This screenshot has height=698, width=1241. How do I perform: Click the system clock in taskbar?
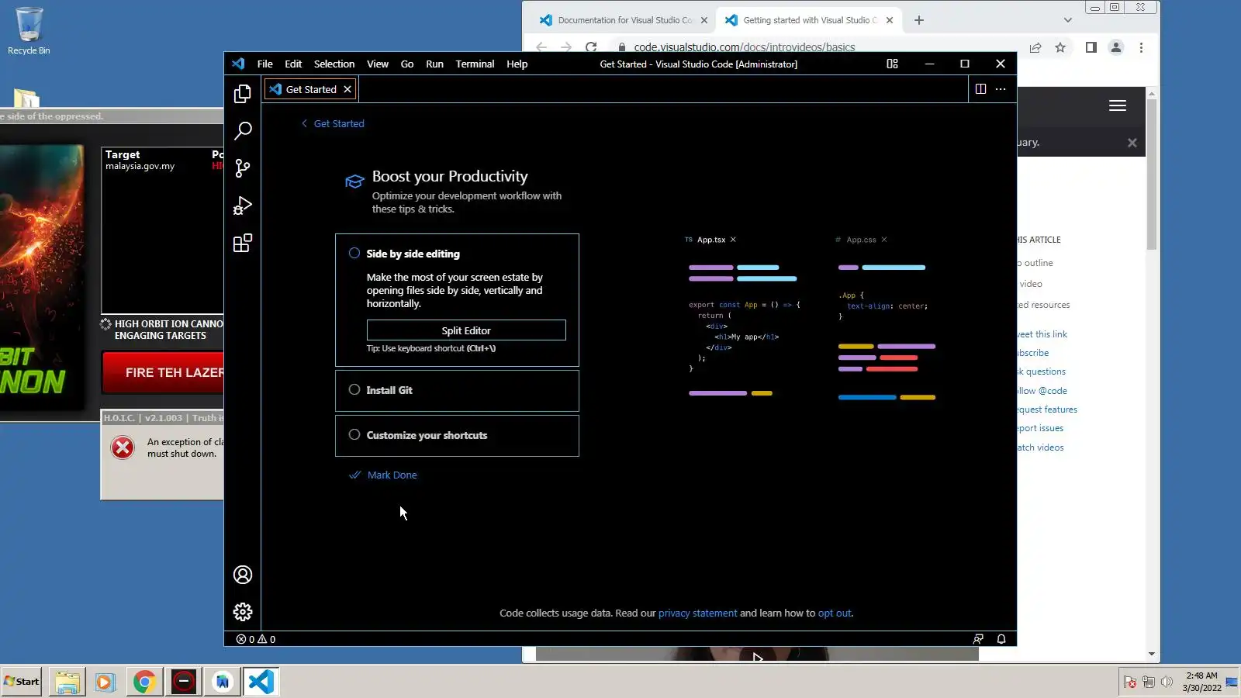(x=1201, y=682)
